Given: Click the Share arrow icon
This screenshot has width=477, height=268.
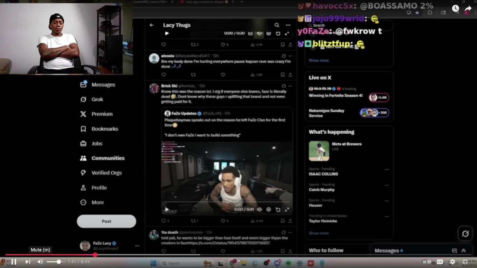Looking at the screenshot, I should coord(468,8).
